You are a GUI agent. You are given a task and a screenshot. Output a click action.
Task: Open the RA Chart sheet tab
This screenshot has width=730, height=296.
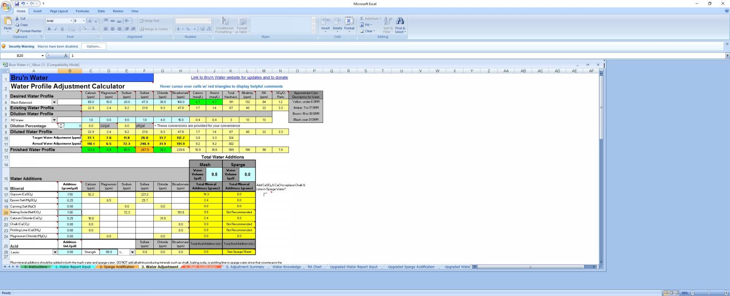click(314, 267)
